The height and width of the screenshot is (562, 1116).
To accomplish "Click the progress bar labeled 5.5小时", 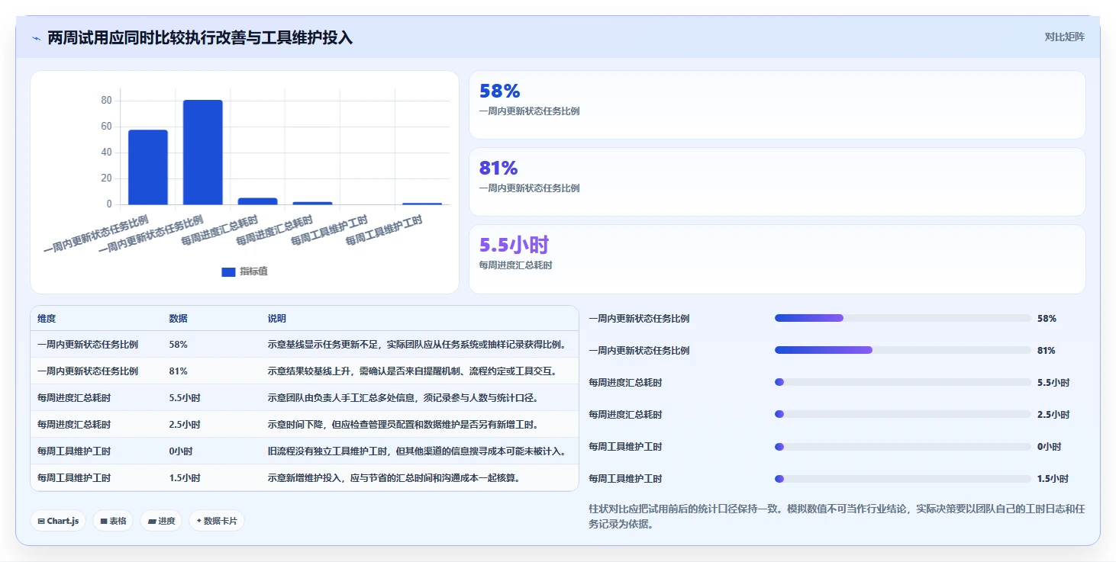I will pos(902,382).
